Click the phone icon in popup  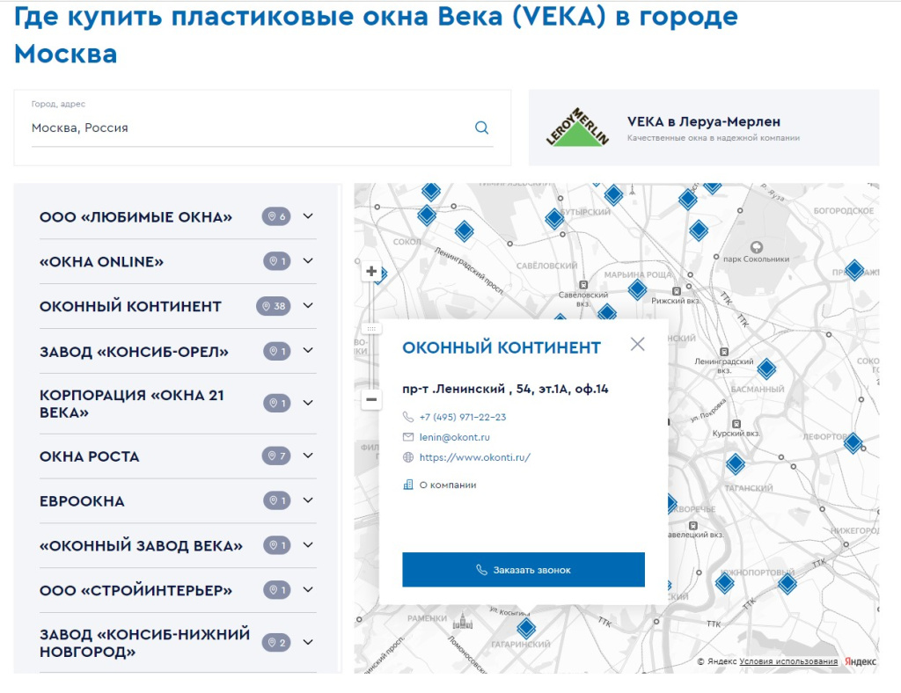point(408,417)
